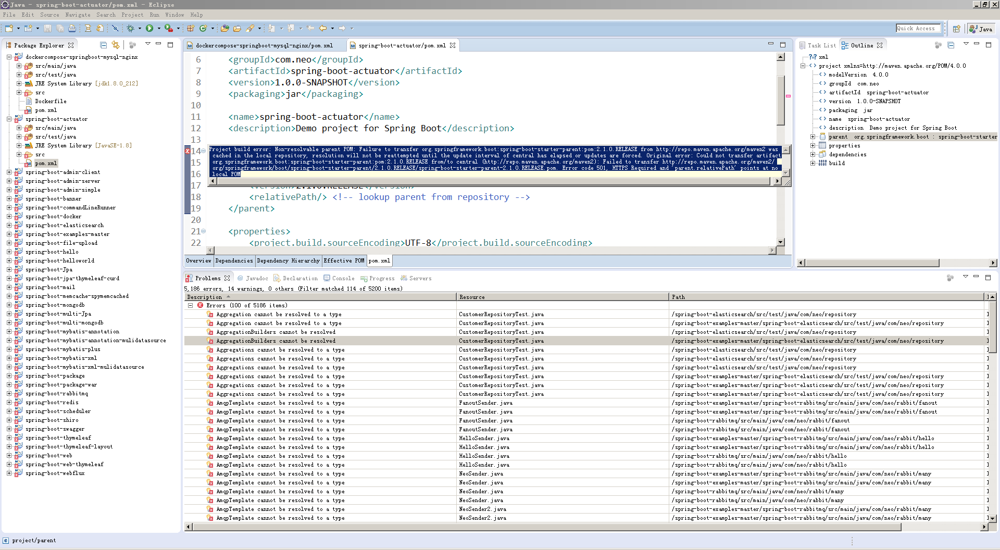This screenshot has width=1000, height=550.
Task: Click the Print icon in toolbar
Action: (72, 29)
